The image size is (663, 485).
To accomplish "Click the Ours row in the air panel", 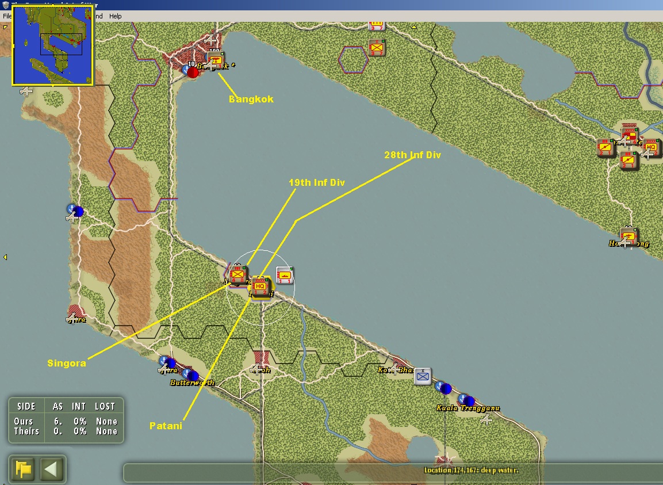I will tap(66, 421).
